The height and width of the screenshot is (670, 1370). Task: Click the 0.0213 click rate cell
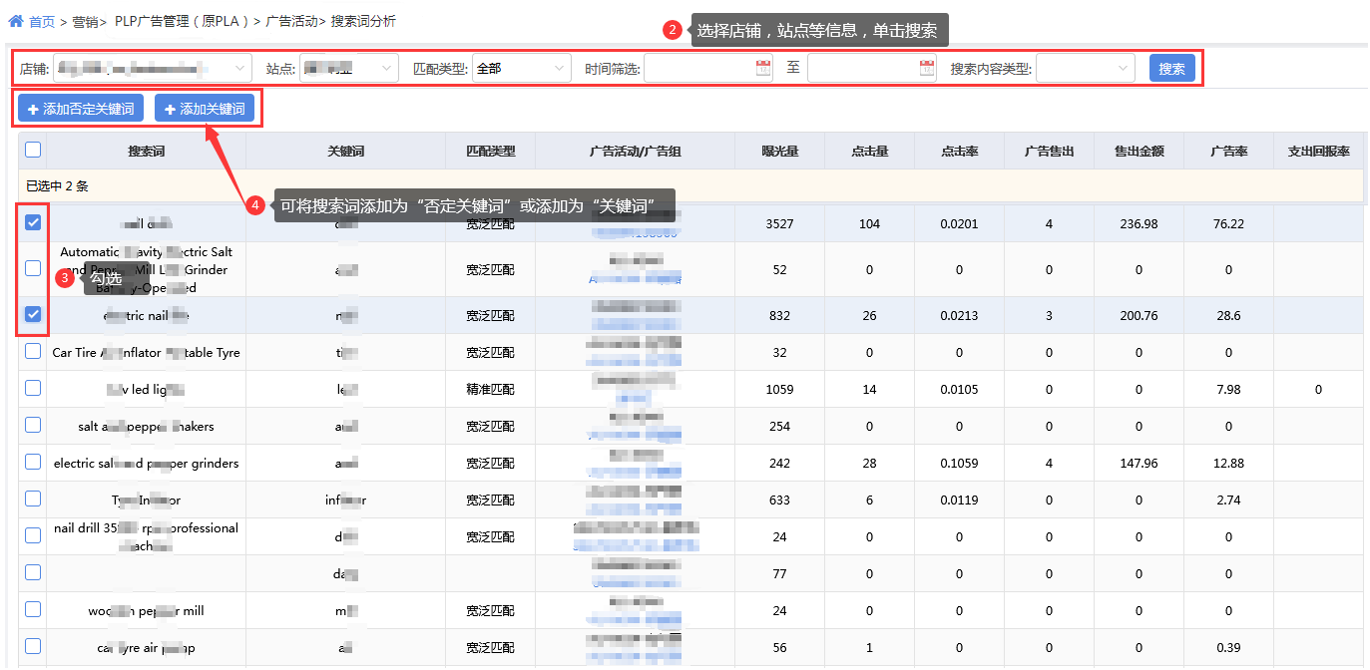(x=959, y=316)
